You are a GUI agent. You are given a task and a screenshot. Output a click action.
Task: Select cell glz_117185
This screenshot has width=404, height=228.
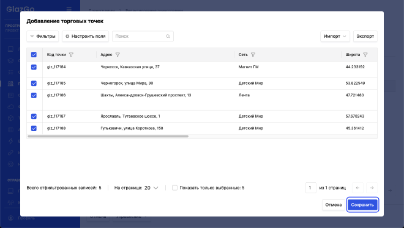56,84
